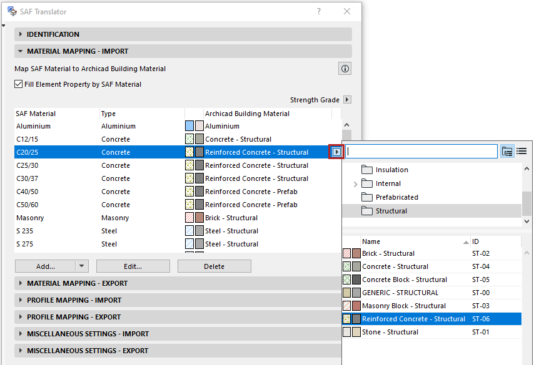Click the info icon beside Map SAF Material
The image size is (534, 365).
[x=345, y=69]
